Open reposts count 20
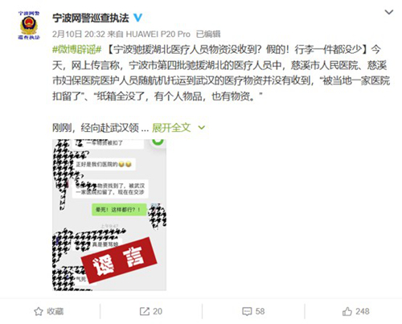Viewport: 402px width, 324px height. pos(158,311)
